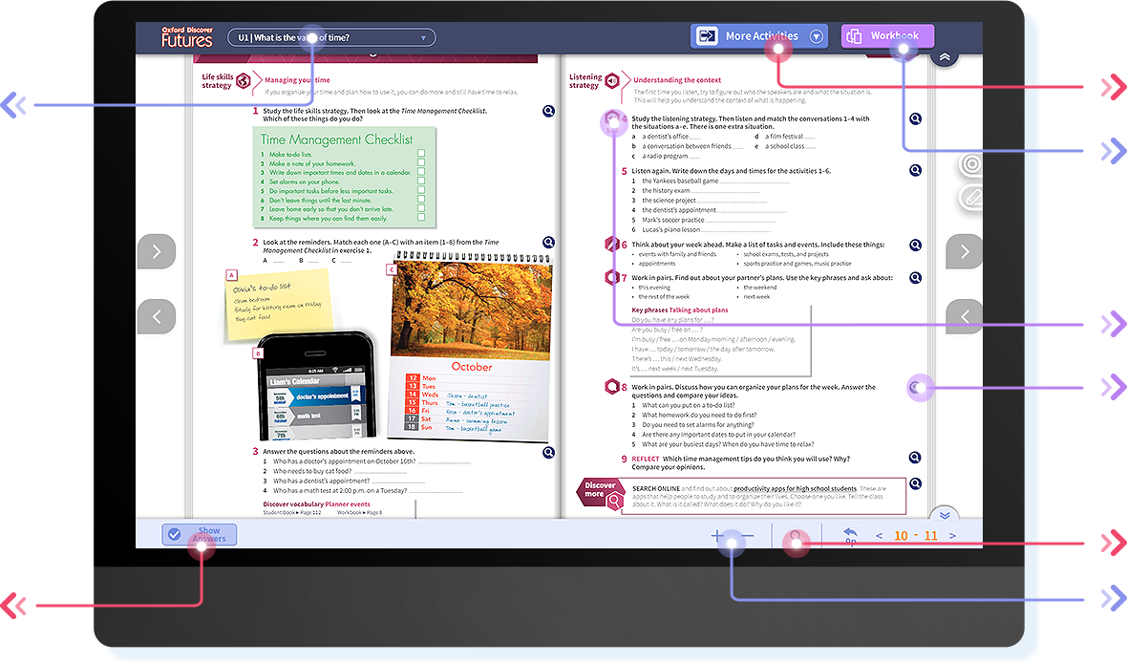Expand the More Activities dropdown arrow
1127x664 pixels.
click(817, 37)
